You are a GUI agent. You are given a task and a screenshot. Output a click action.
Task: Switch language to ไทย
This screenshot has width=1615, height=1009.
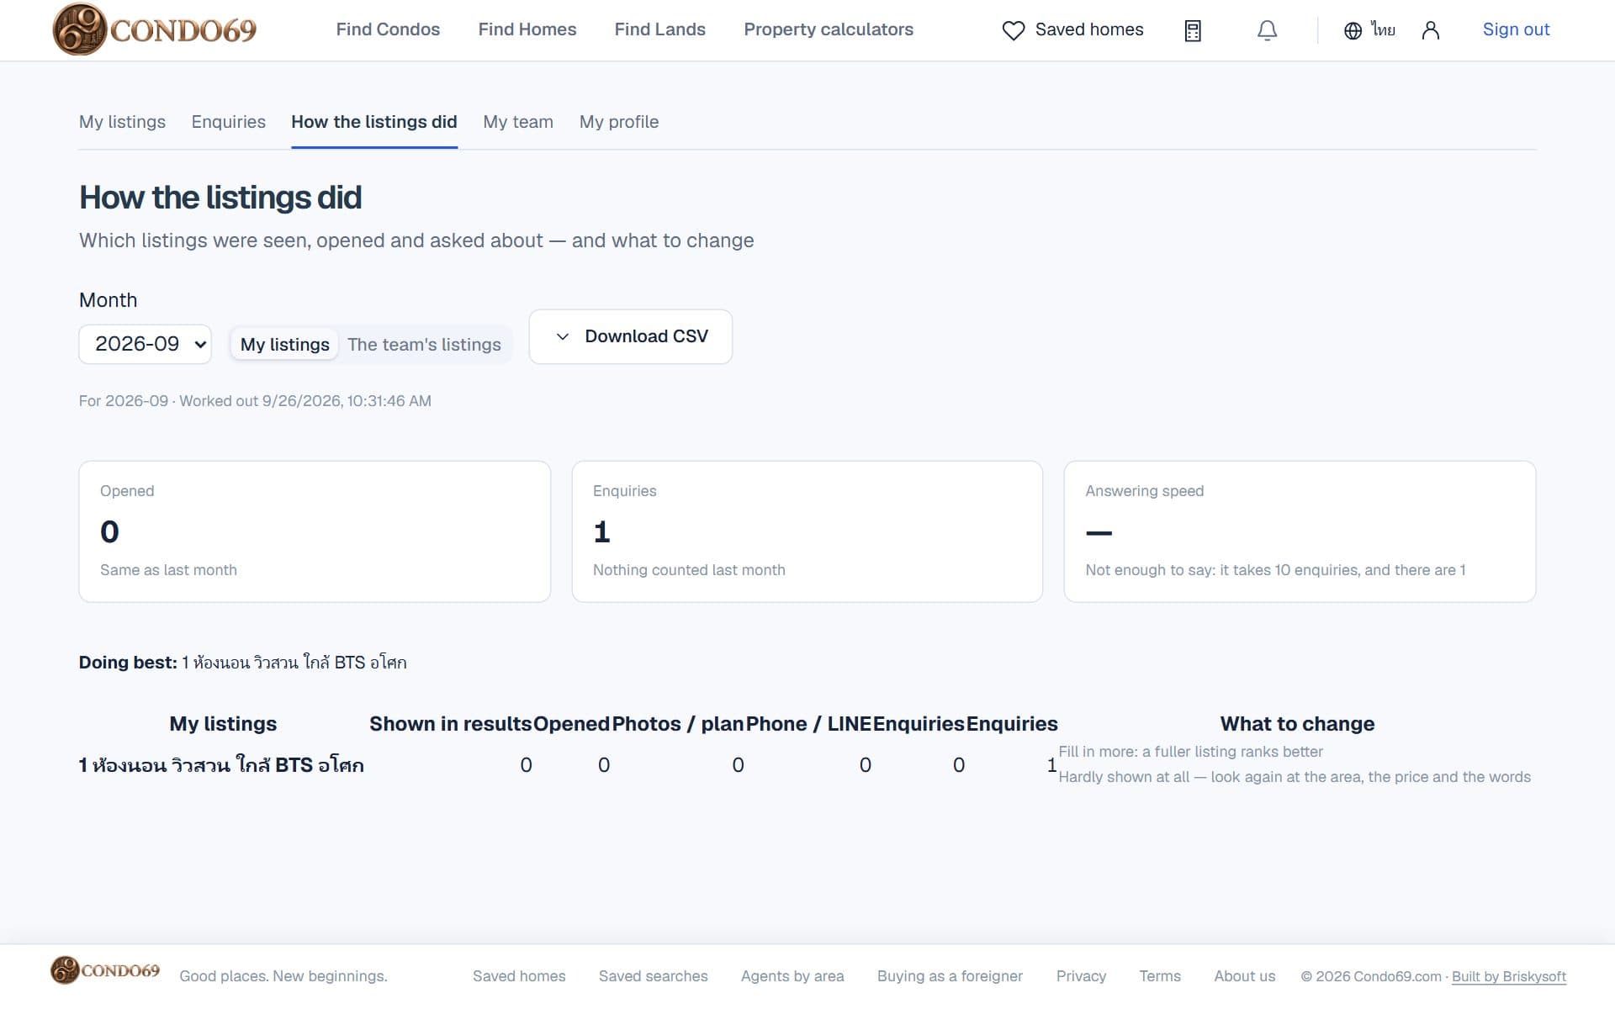click(1383, 30)
